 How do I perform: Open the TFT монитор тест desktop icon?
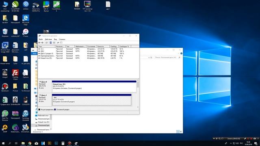click(x=87, y=6)
